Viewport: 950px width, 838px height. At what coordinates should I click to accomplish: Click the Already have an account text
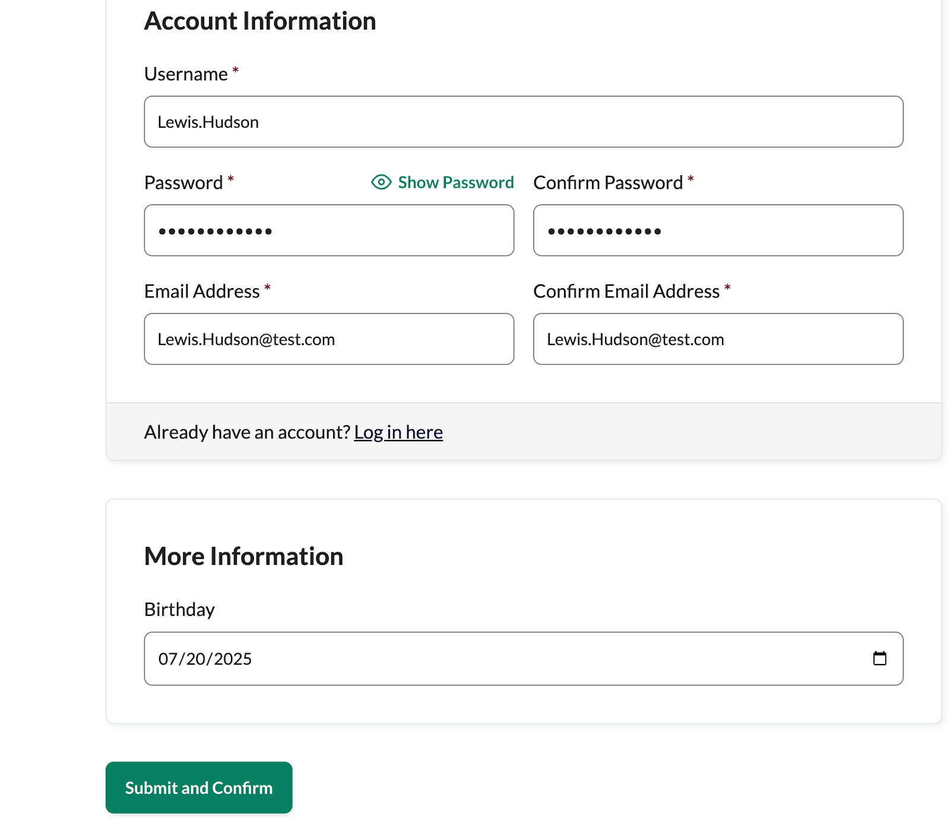246,432
